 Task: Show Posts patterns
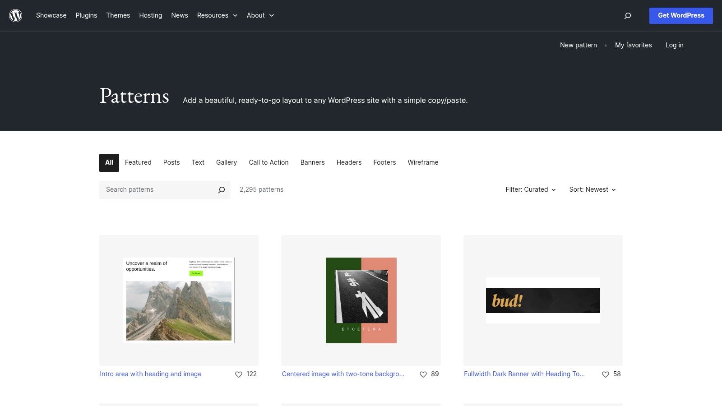(x=171, y=162)
